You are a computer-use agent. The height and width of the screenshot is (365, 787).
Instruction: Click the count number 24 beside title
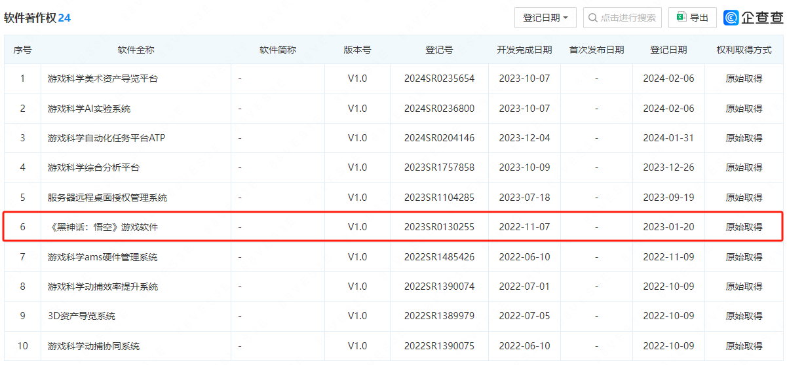click(x=64, y=18)
